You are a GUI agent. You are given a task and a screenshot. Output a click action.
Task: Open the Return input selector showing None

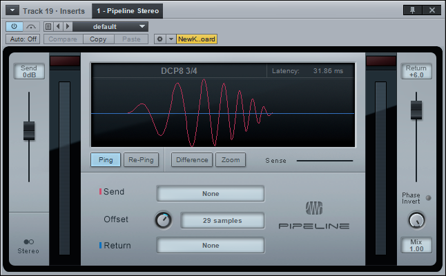211,246
